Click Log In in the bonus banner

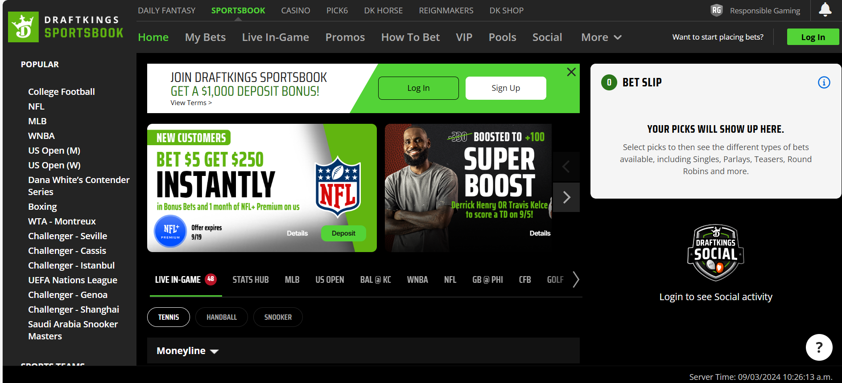point(418,88)
